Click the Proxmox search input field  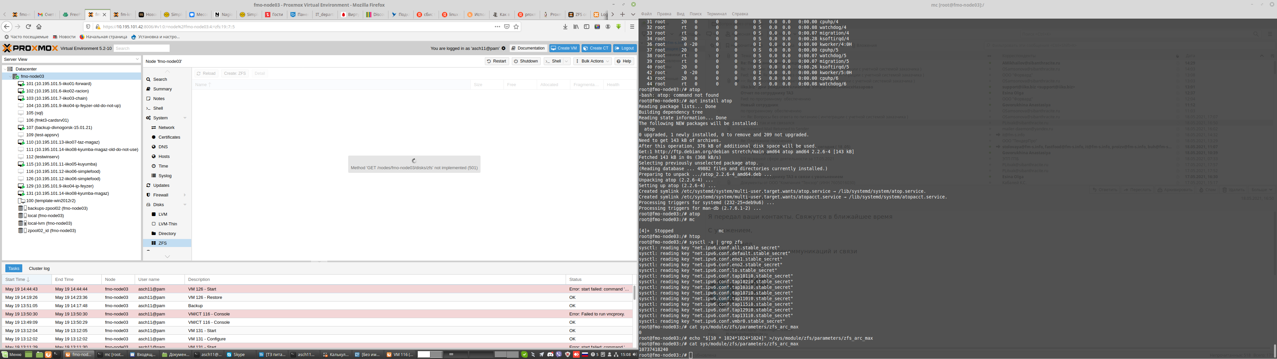click(x=142, y=49)
